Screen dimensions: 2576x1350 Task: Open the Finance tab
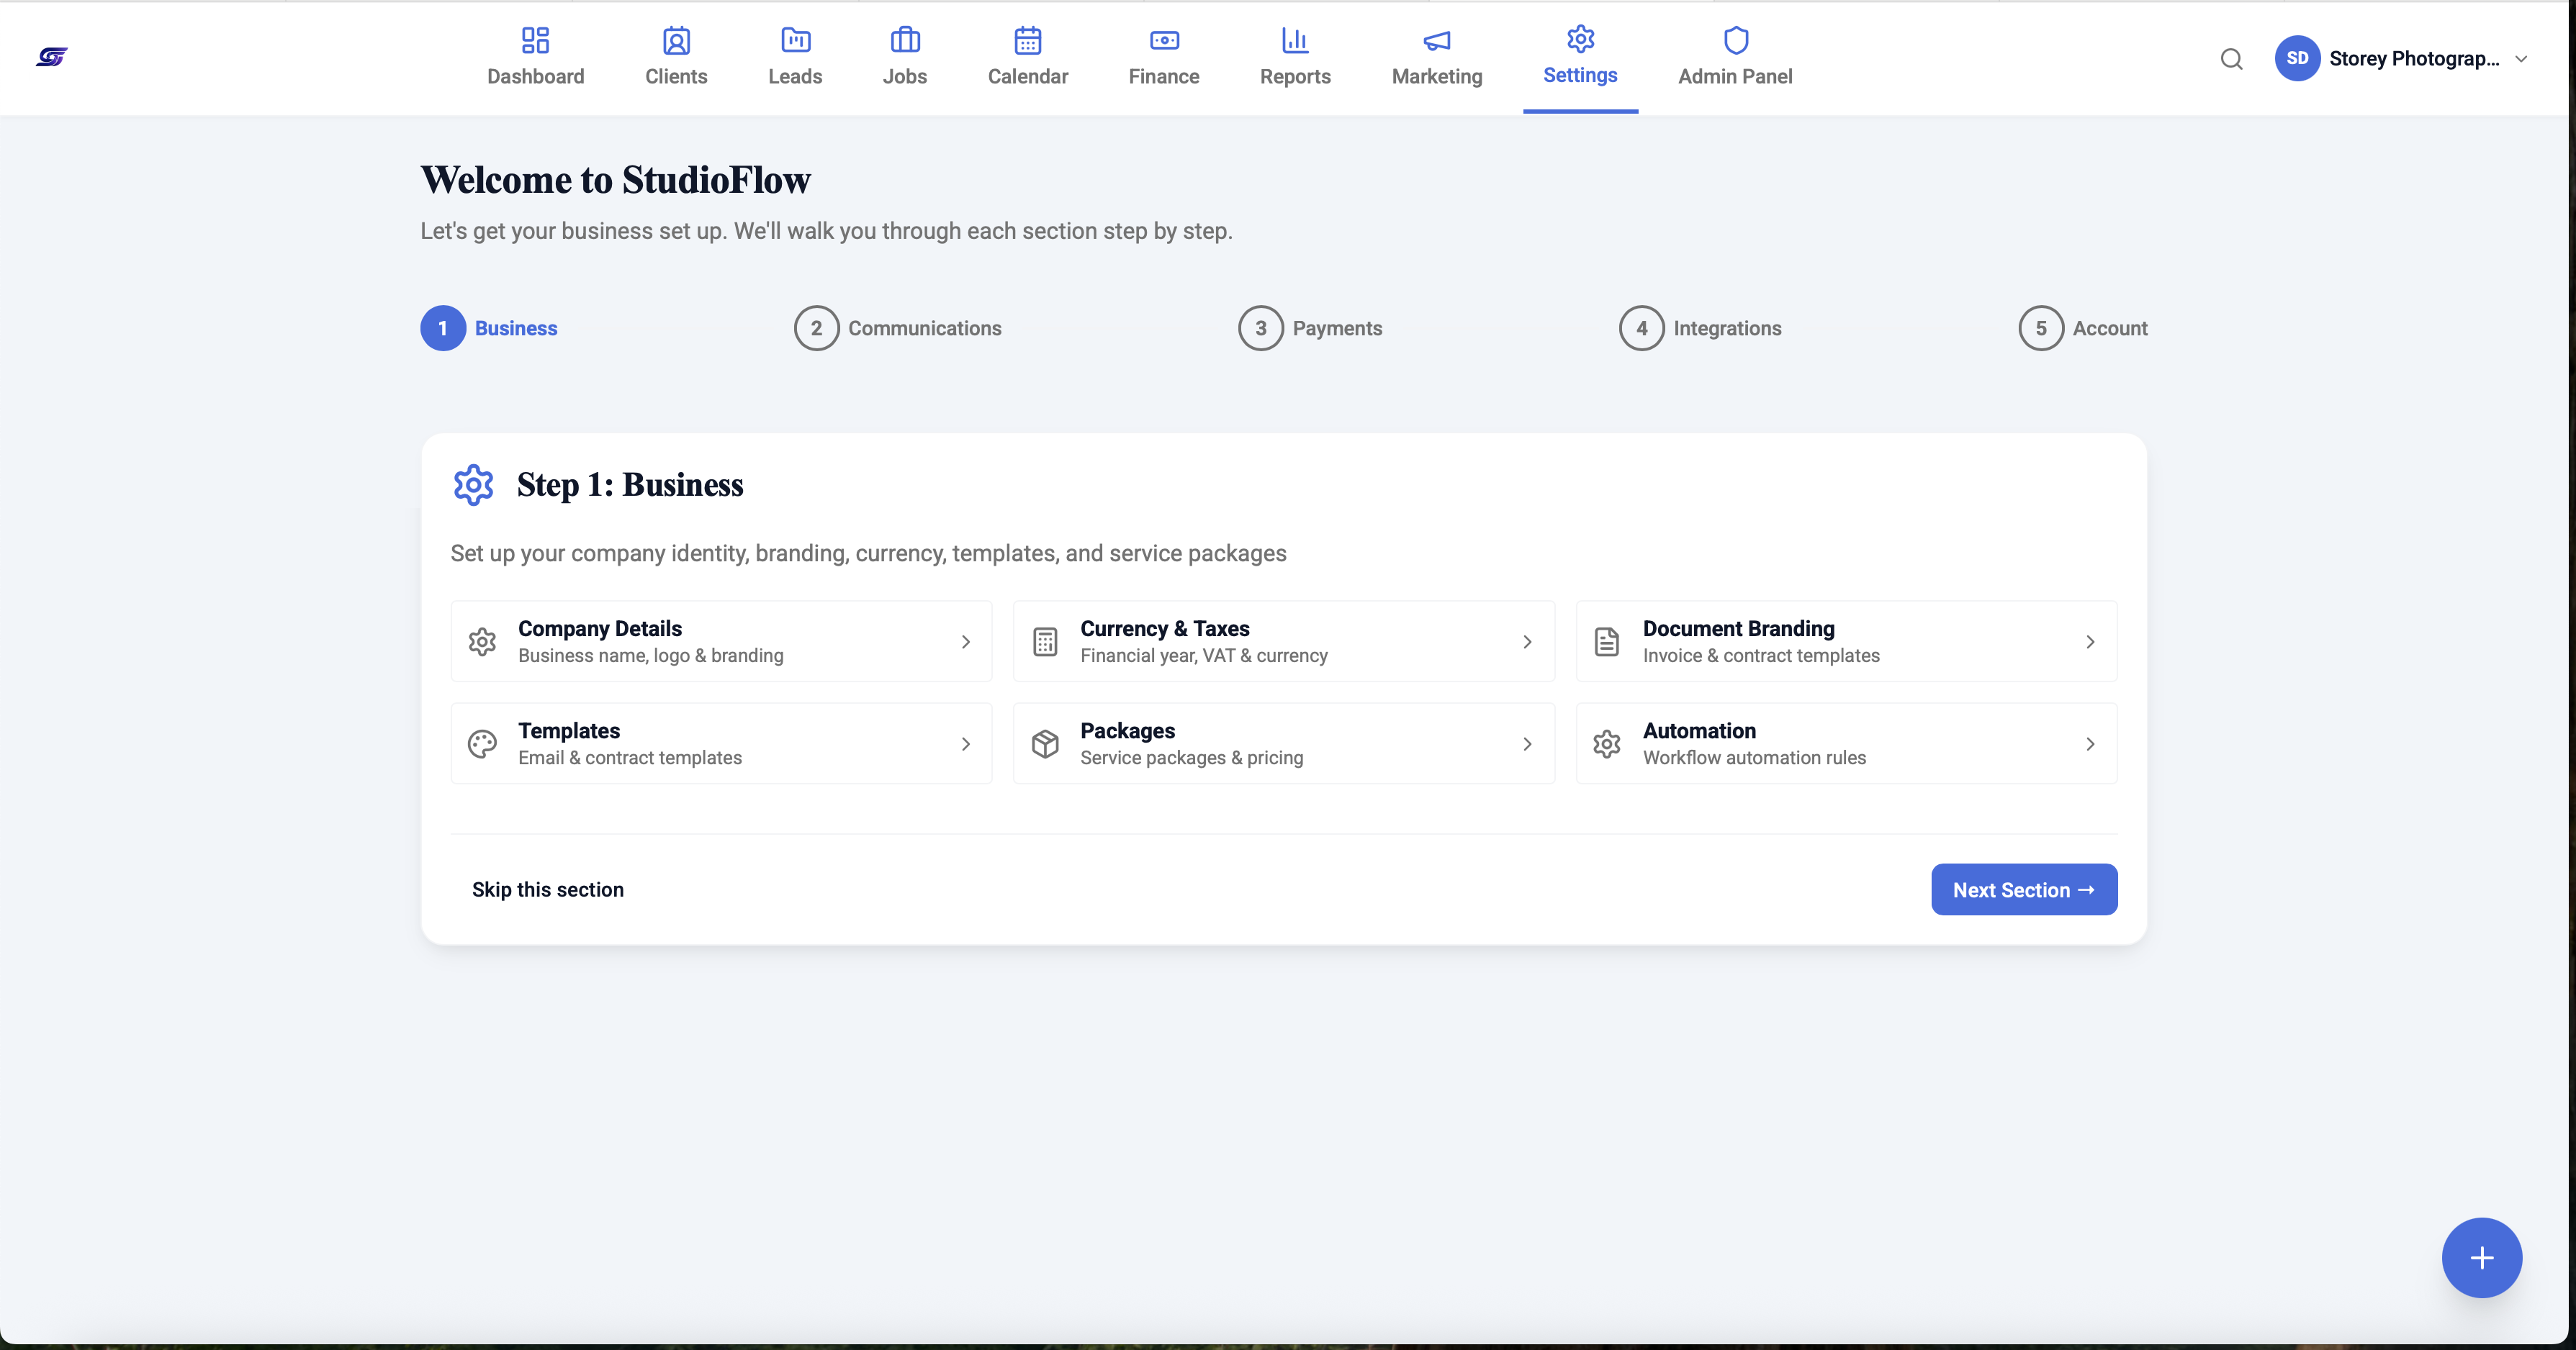pos(1164,58)
